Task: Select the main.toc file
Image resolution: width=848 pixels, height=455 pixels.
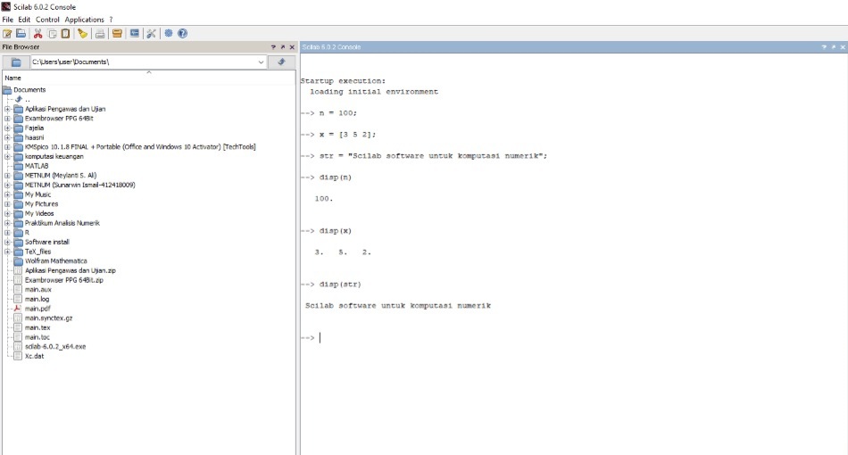Action: click(x=37, y=337)
